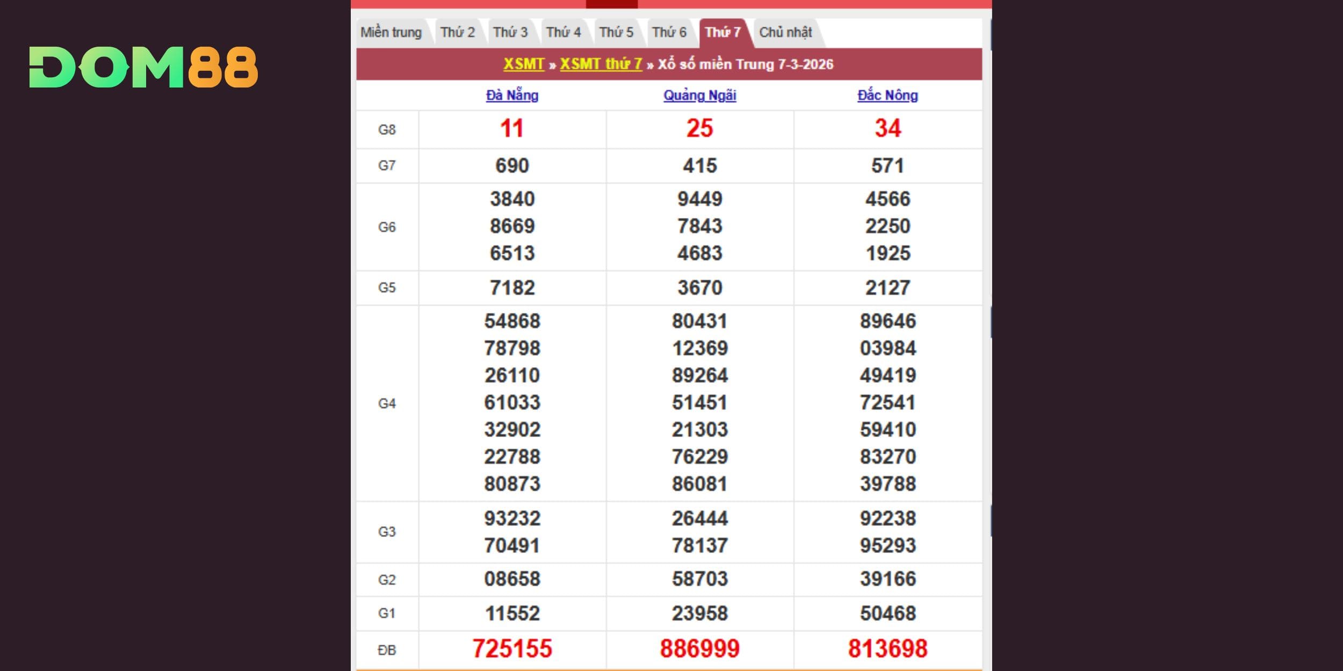Click Quảng Ngãi G8 result 25
Image resolution: width=1343 pixels, height=671 pixels.
(x=699, y=129)
